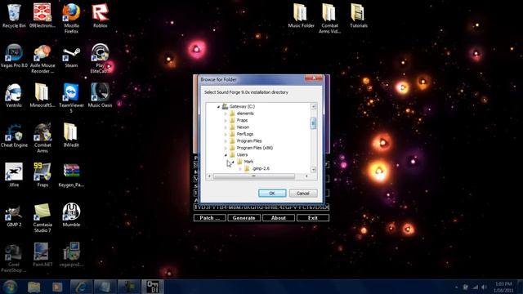Cancel the Browse for Folder dialog

pos(303,194)
